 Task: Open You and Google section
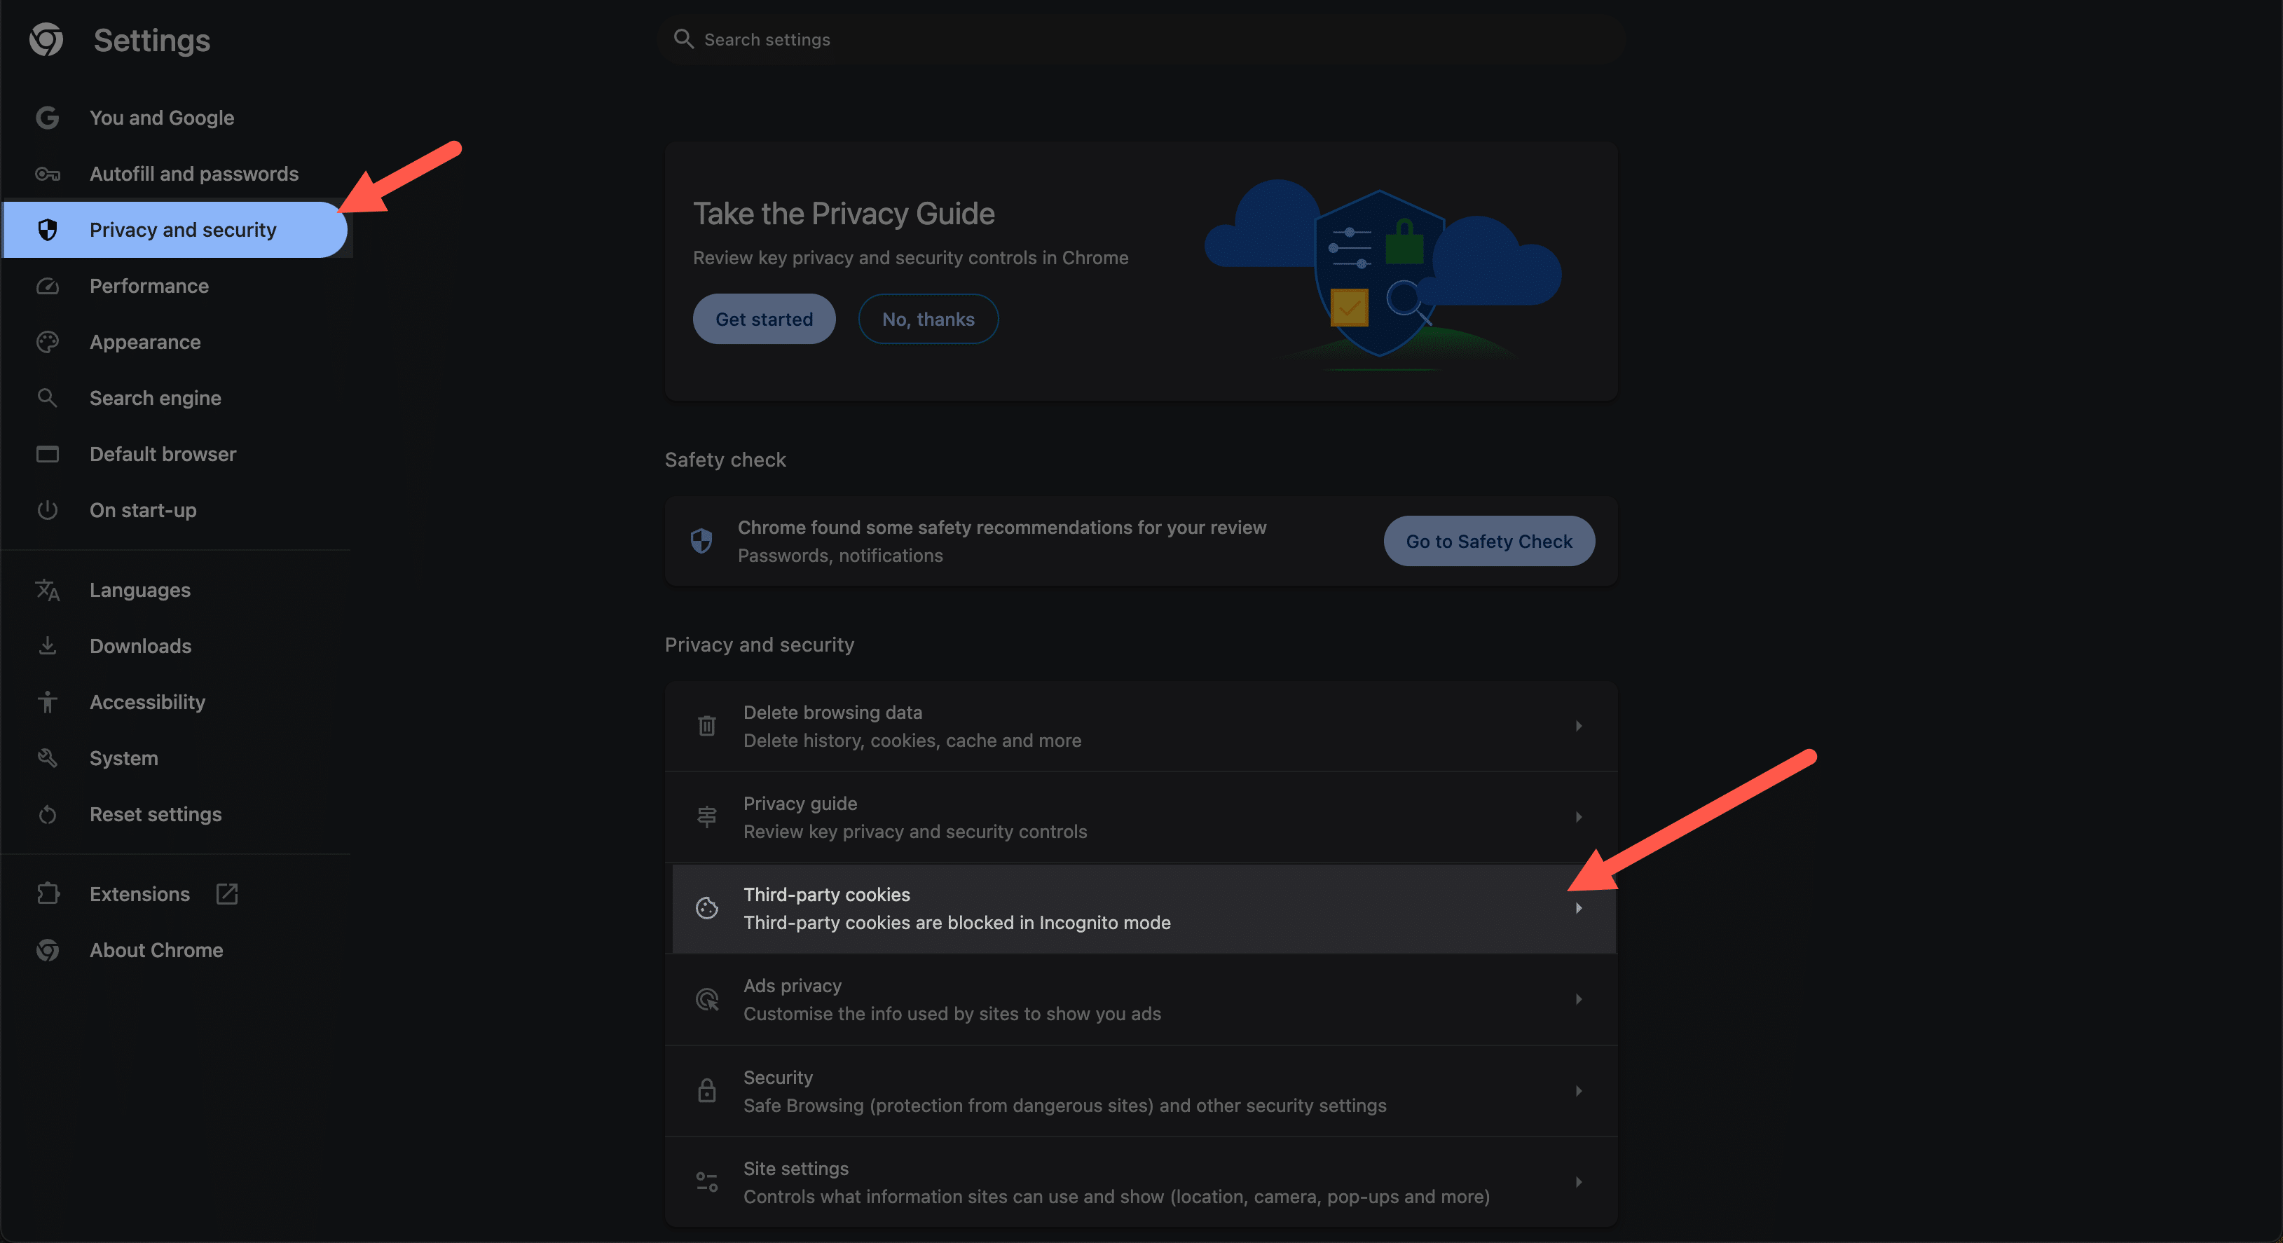click(x=175, y=118)
